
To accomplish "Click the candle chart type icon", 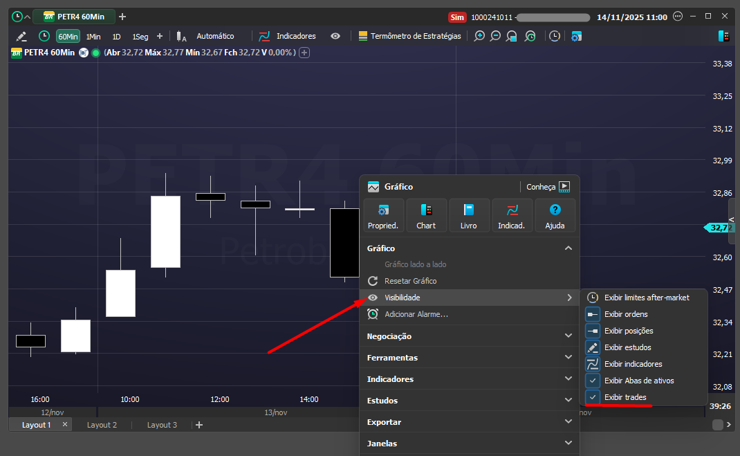I will point(181,37).
